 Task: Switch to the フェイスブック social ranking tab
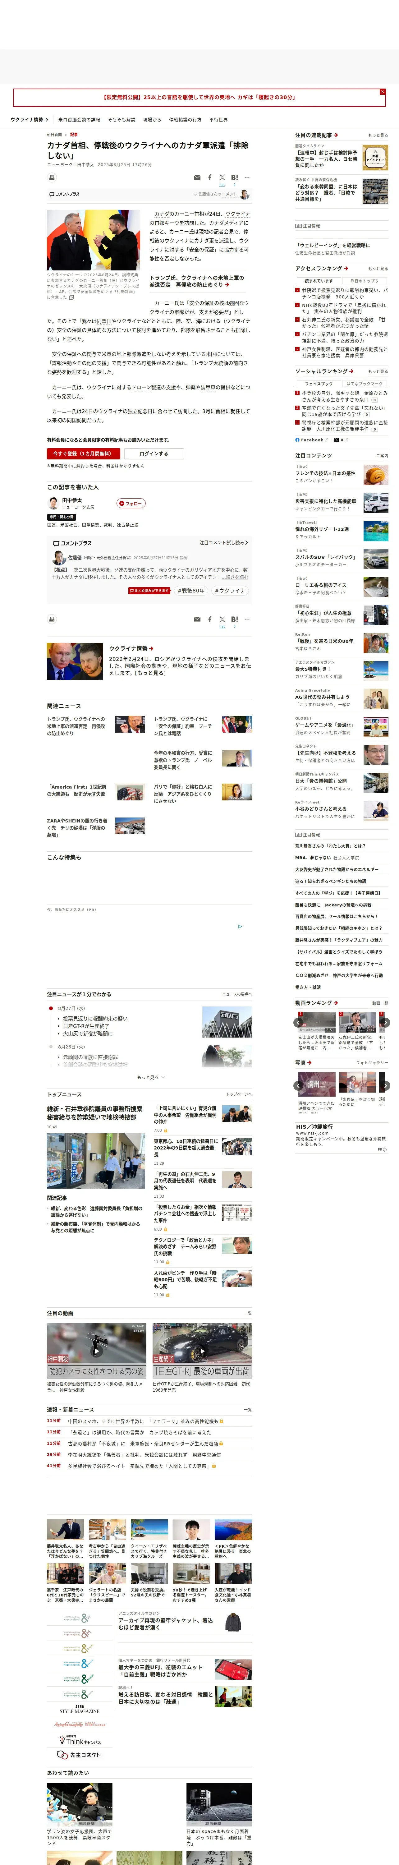click(x=319, y=384)
